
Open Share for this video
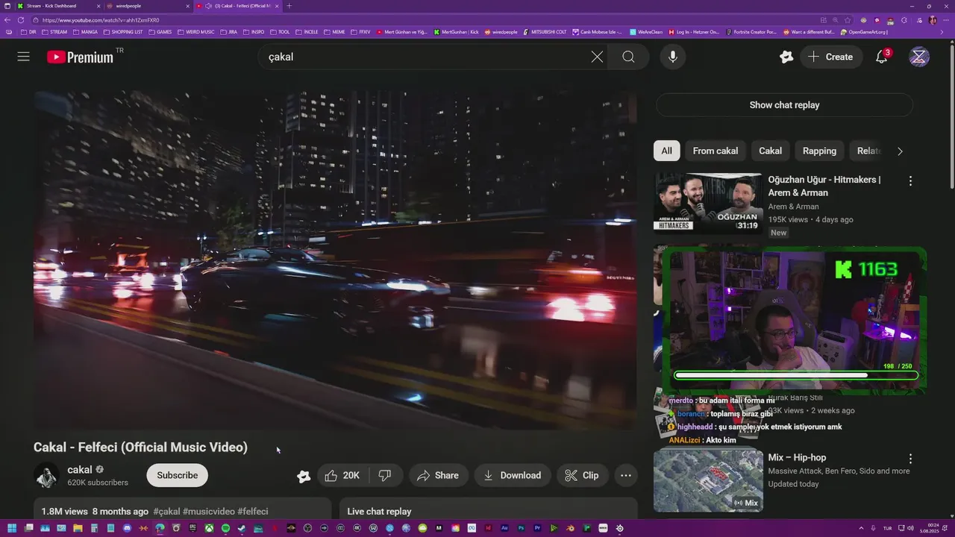coord(439,475)
